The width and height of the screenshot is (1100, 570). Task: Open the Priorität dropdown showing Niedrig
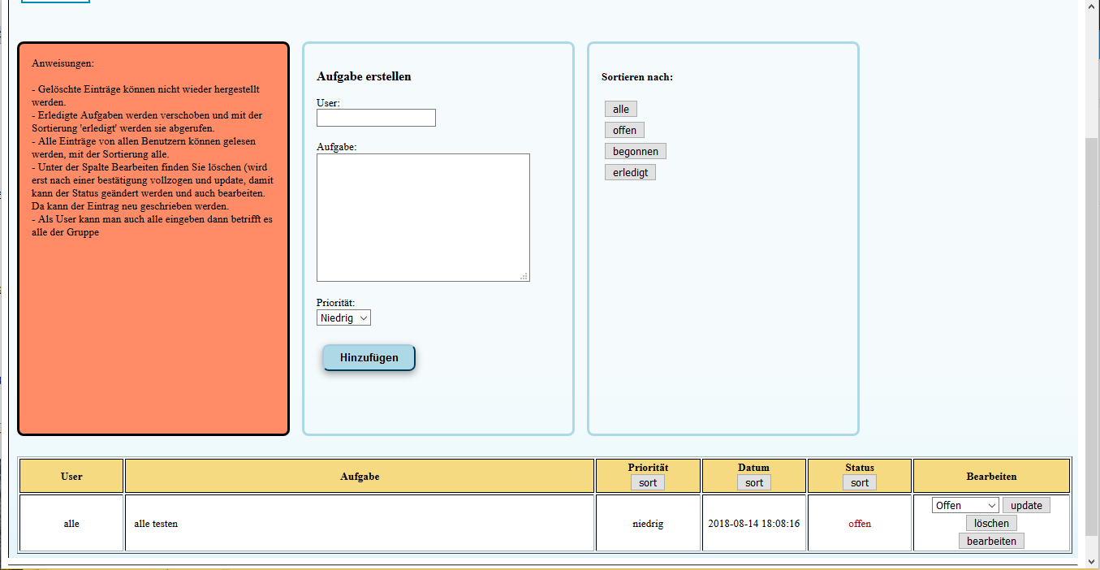[343, 317]
